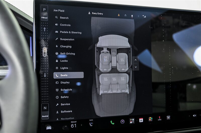Open the Search menu item
The image size is (201, 133).
62,17
